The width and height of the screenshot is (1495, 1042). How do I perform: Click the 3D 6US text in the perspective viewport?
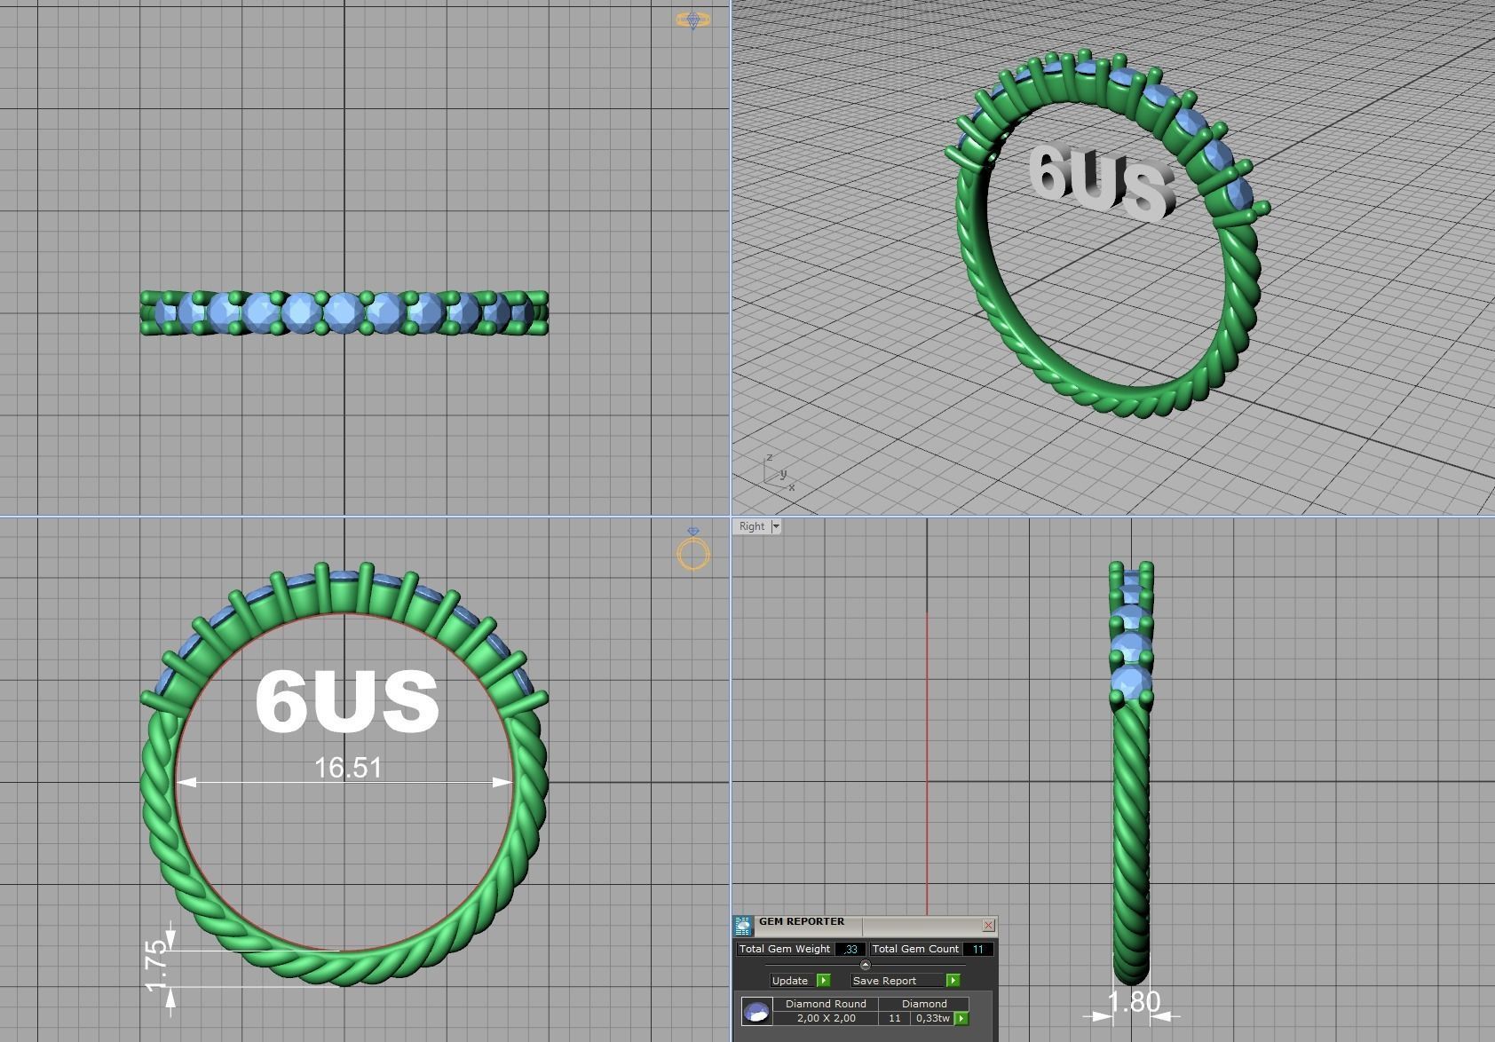click(1101, 183)
